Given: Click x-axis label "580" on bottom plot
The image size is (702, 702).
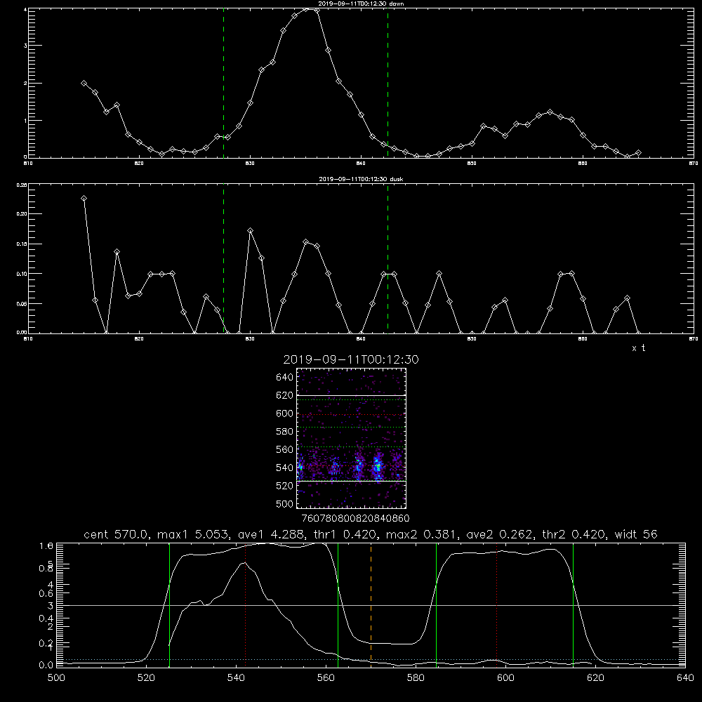Looking at the screenshot, I should pyautogui.click(x=416, y=678).
